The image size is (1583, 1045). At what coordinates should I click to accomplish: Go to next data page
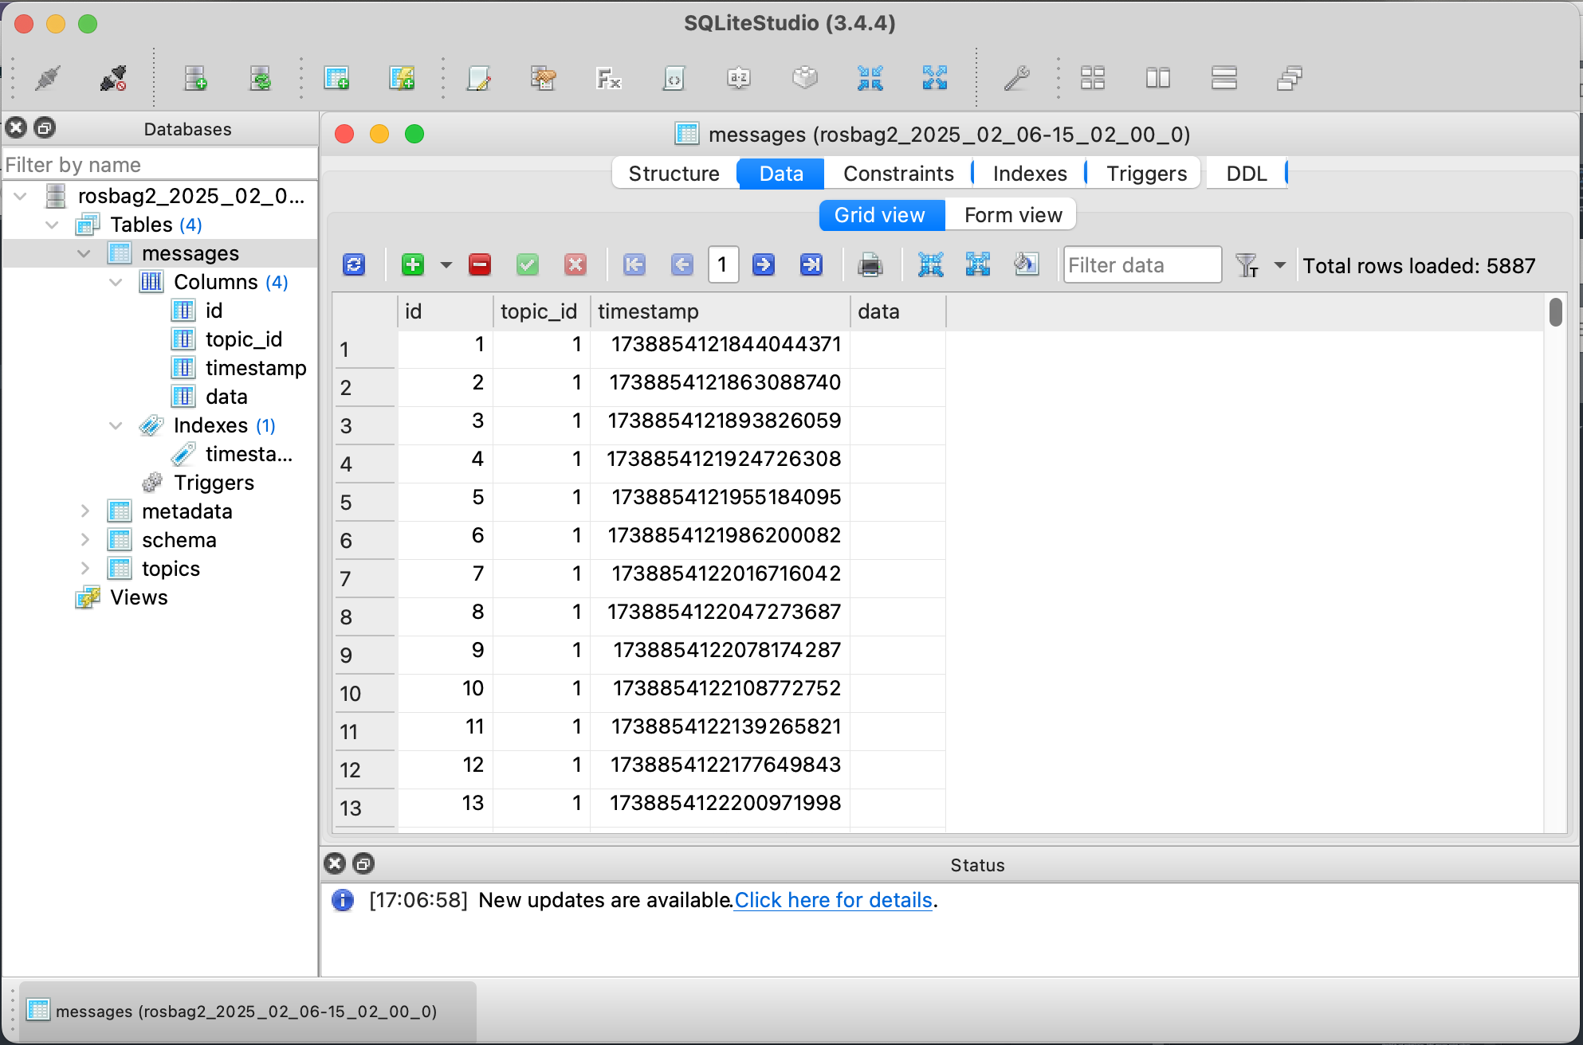tap(764, 264)
